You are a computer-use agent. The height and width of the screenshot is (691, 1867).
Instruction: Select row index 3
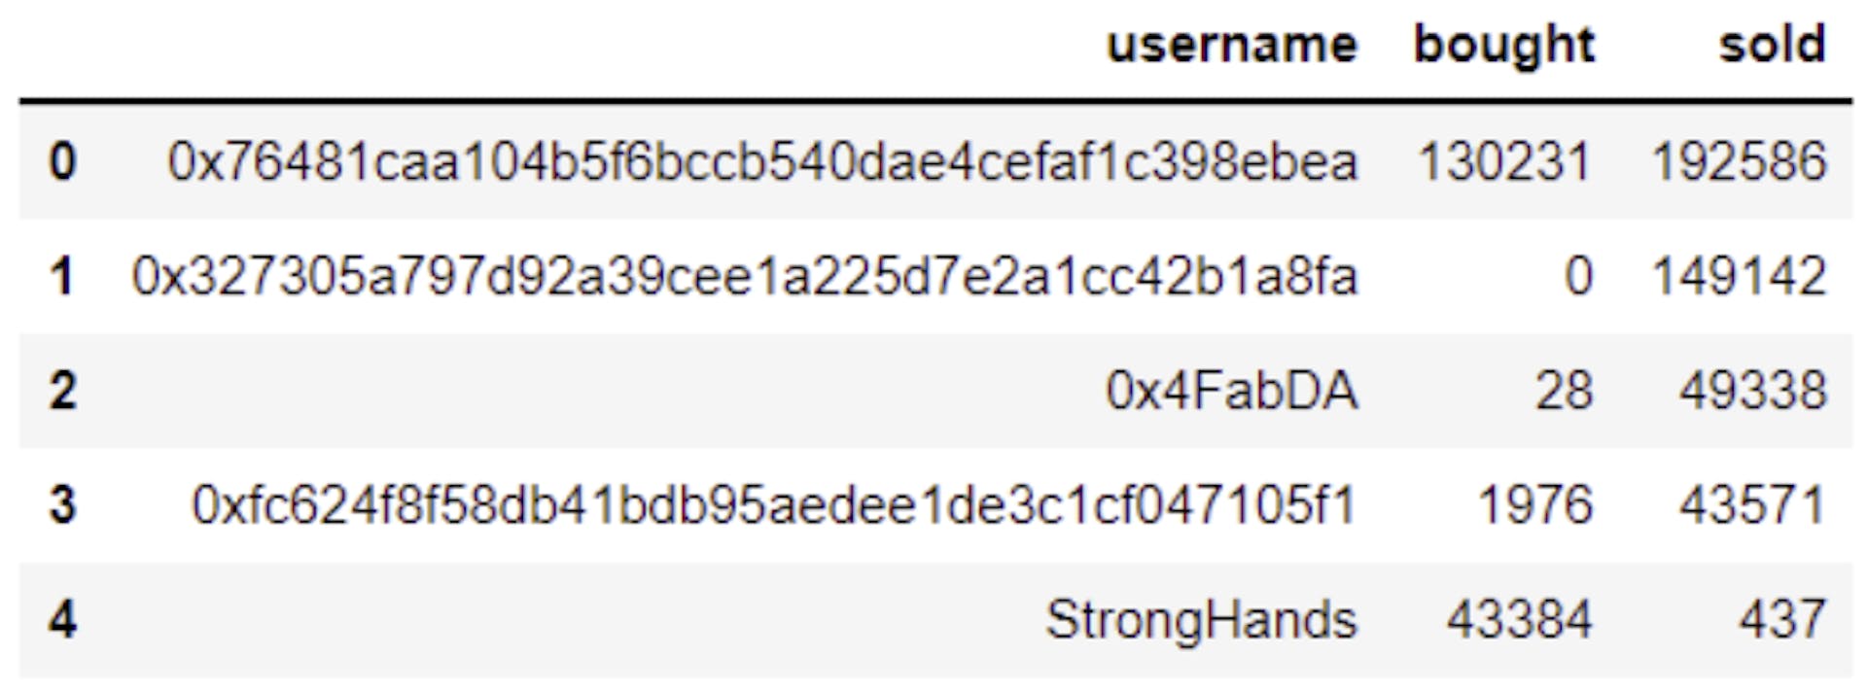pyautogui.click(x=62, y=505)
